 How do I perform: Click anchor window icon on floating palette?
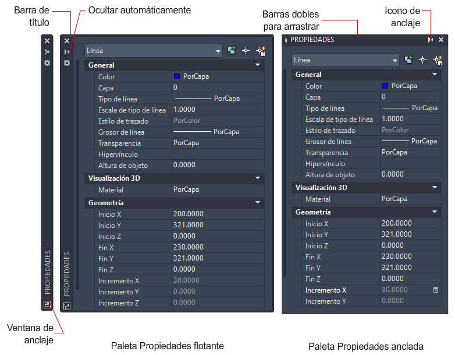(67, 306)
